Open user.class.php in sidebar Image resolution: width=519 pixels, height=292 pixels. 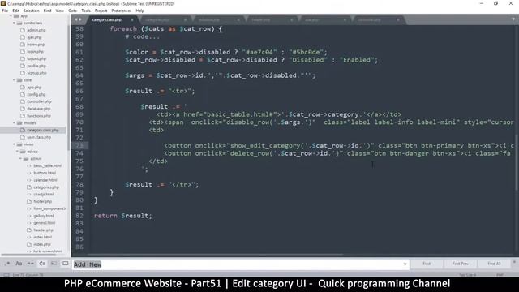39,137
